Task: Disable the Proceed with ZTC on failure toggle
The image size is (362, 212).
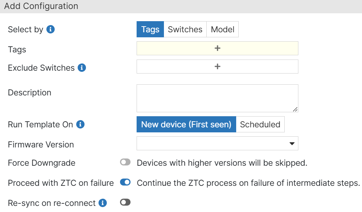Action: coord(125,182)
